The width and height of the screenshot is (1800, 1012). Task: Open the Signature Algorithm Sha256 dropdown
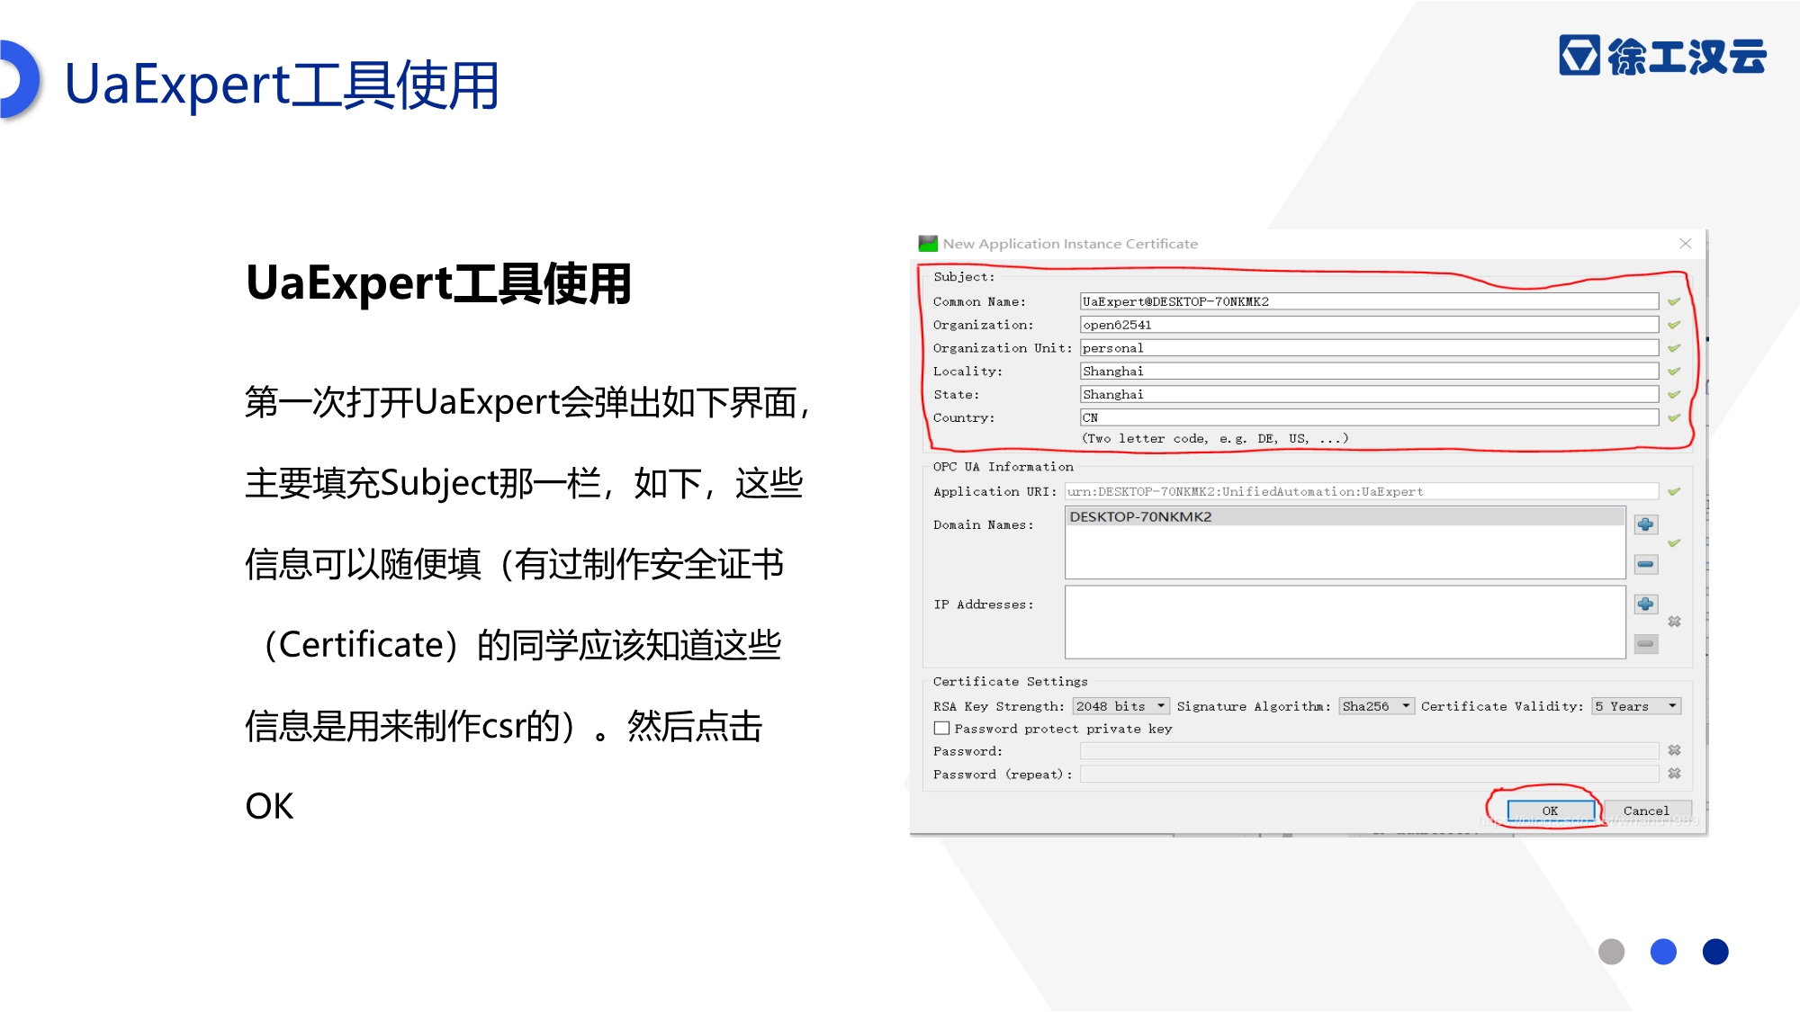pyautogui.click(x=1376, y=706)
